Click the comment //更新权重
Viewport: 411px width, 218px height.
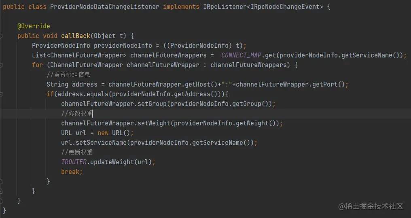[77, 152]
